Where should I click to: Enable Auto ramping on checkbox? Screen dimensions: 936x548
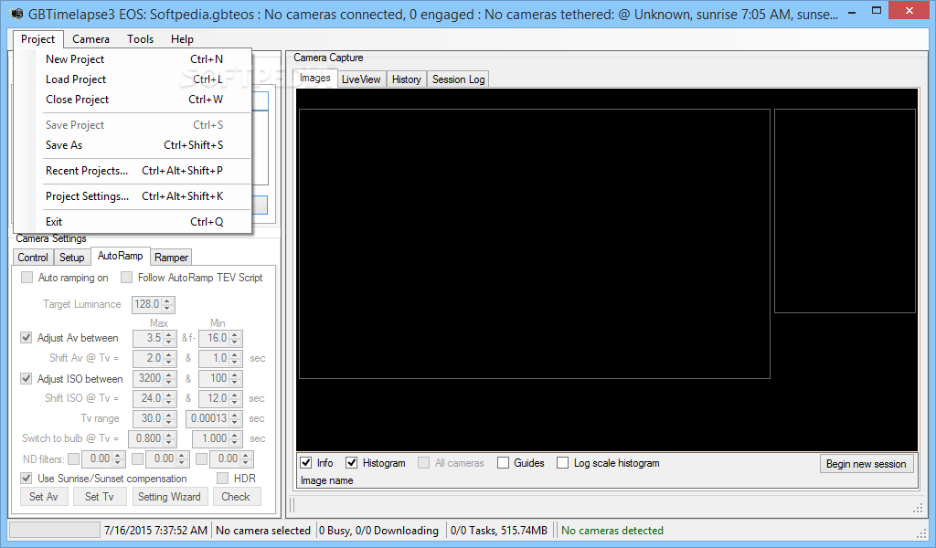click(x=27, y=278)
